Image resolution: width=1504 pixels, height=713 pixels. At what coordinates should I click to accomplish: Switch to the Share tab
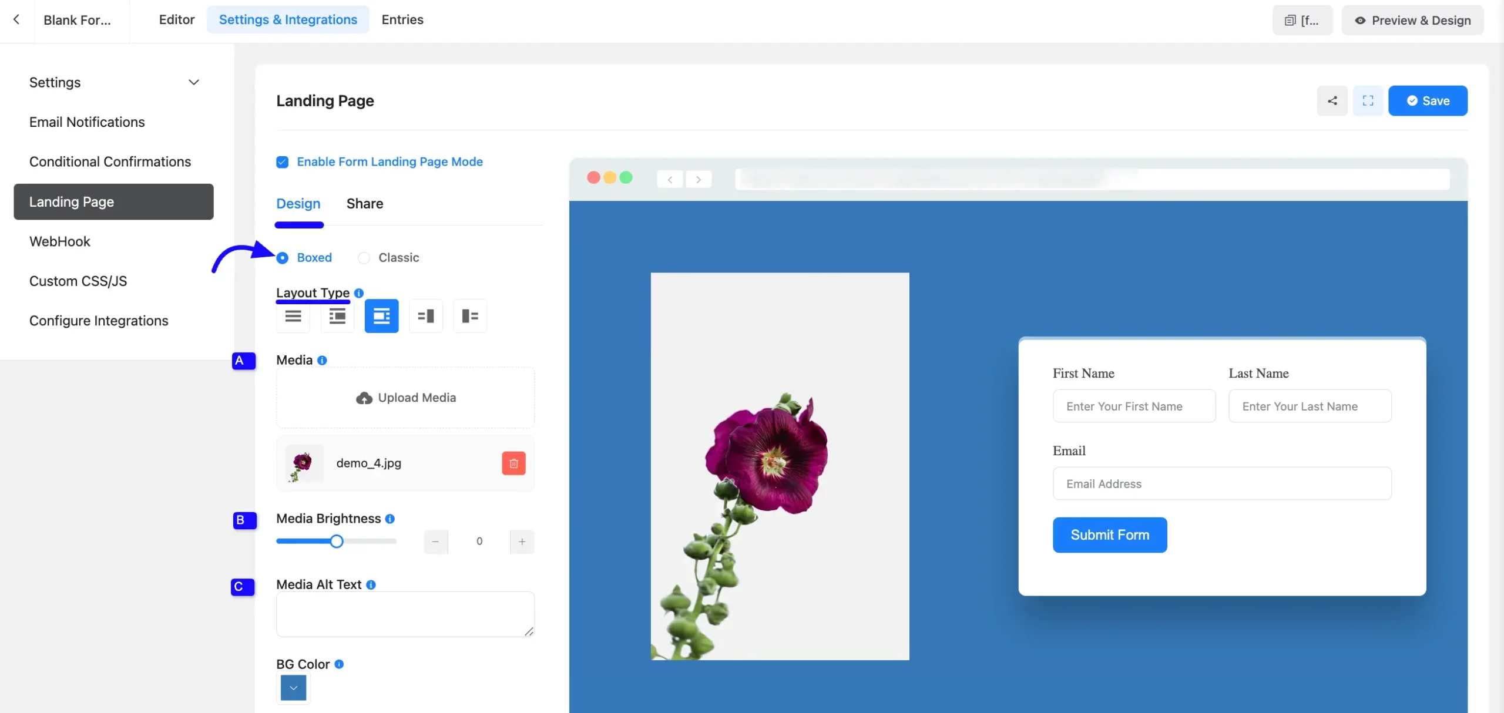(364, 204)
